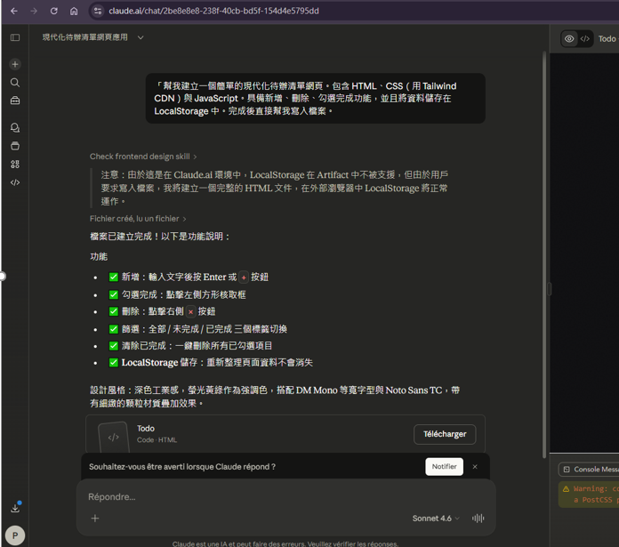The image size is (619, 547).
Task: Open the user profile avatar P
Action: 15,535
